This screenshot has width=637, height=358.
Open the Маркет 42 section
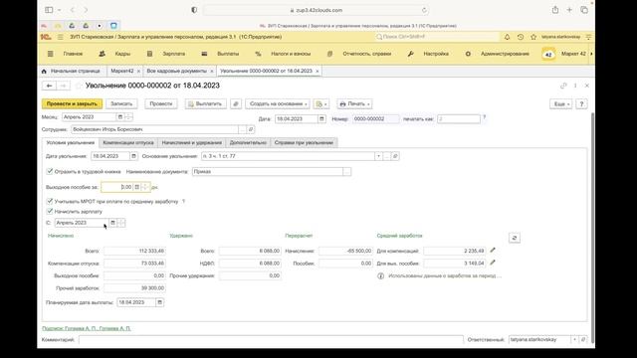(573, 54)
